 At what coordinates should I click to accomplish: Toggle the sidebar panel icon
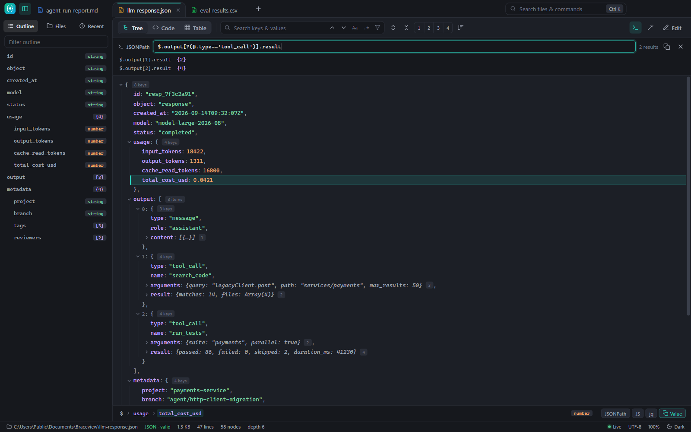[25, 9]
